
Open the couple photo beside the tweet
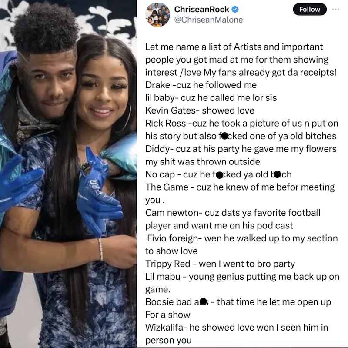[68, 174]
